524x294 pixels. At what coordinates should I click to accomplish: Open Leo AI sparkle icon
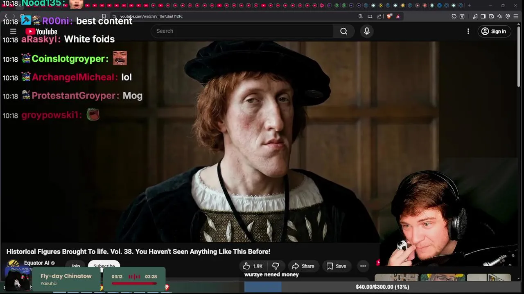click(499, 16)
